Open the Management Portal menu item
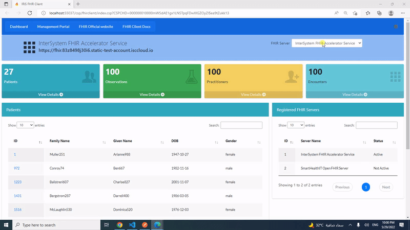The width and height of the screenshot is (410, 230). 53,26
